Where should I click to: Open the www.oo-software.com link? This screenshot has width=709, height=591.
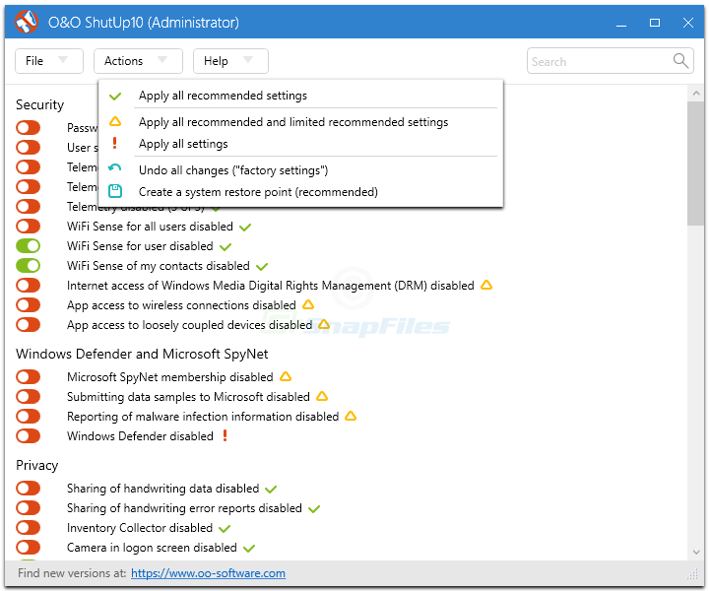[x=208, y=573]
